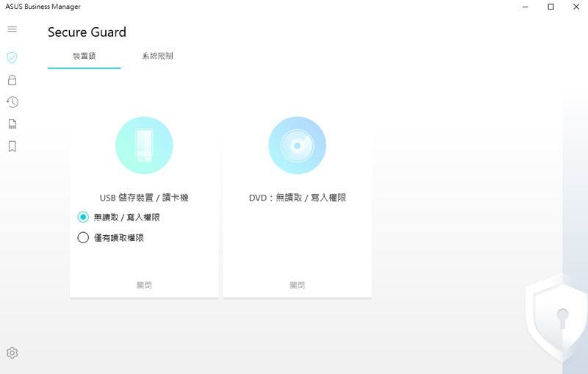Click the USB storage device round icon
The image size is (588, 374).
pos(144,145)
